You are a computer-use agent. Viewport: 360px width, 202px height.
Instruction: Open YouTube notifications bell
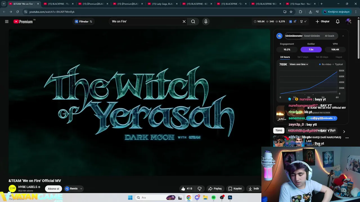338,21
